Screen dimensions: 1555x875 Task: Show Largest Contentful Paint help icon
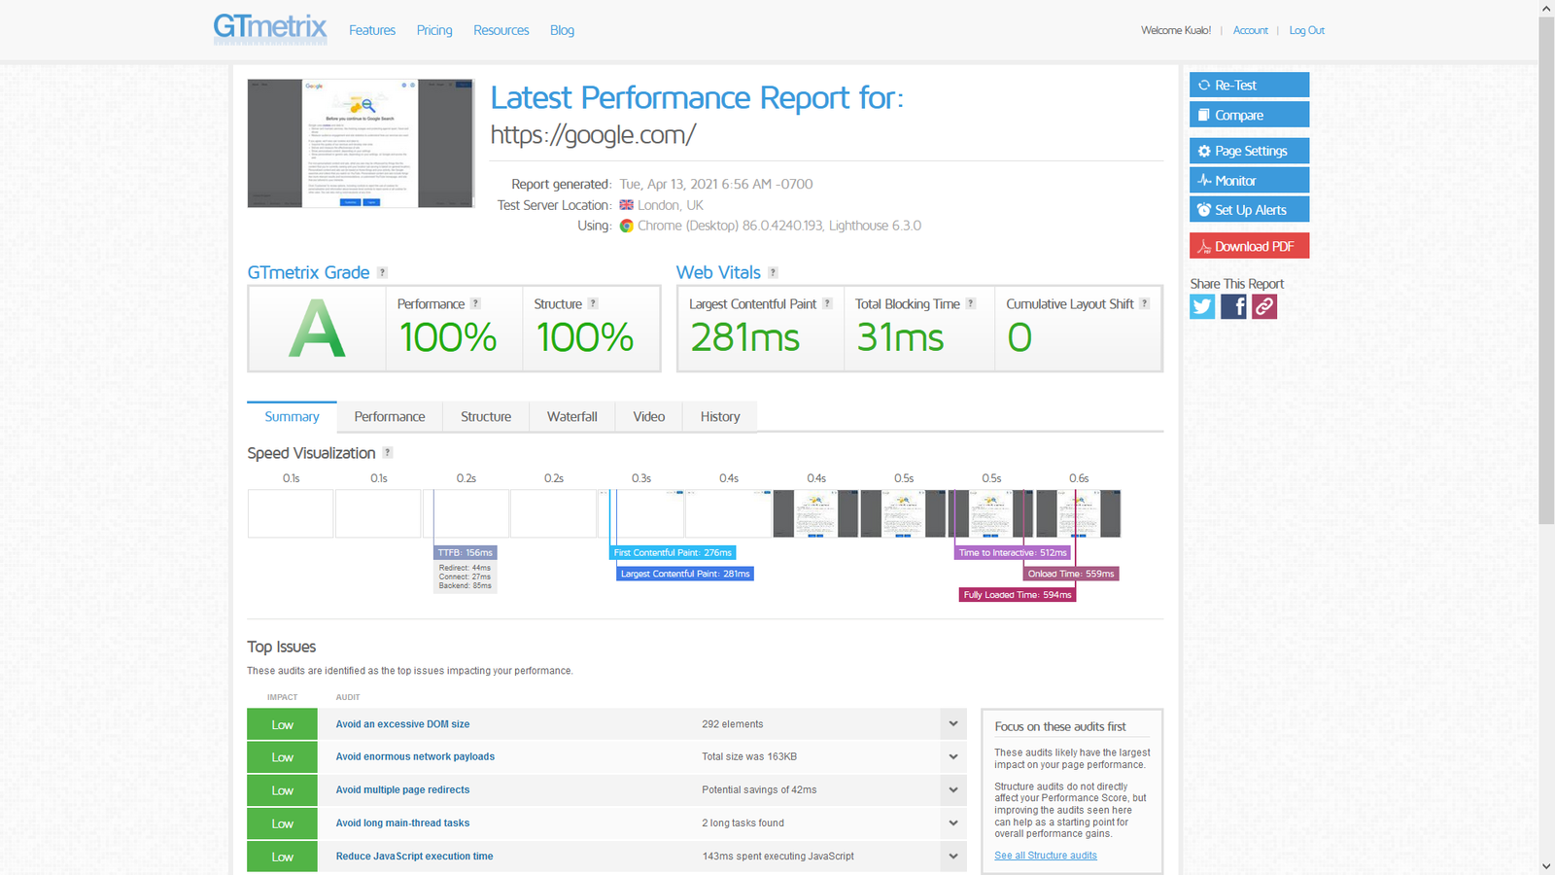click(827, 303)
